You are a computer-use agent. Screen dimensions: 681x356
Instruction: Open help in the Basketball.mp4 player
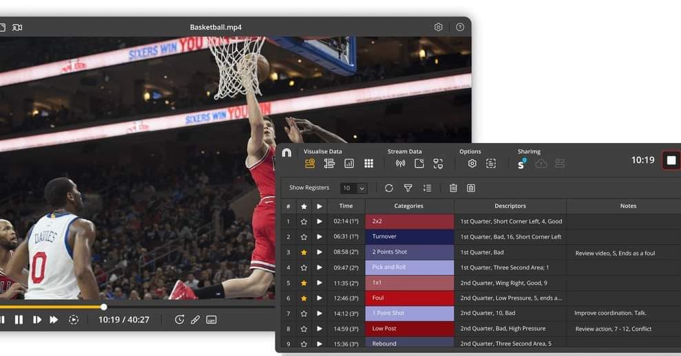(x=460, y=27)
